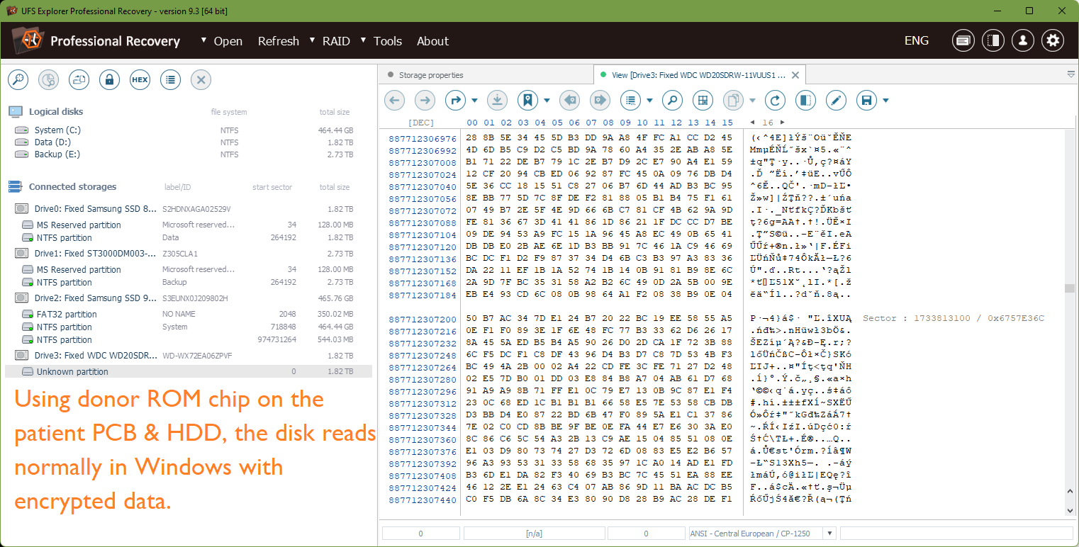Click the forward arrow in hex viewer
Screen dimensions: 1079x547
click(x=425, y=101)
